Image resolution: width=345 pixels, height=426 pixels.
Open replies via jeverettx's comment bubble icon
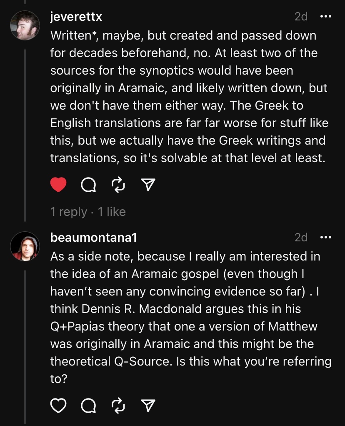pyautogui.click(x=88, y=185)
